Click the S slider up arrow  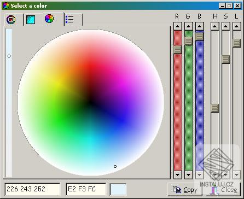(x=226, y=26)
